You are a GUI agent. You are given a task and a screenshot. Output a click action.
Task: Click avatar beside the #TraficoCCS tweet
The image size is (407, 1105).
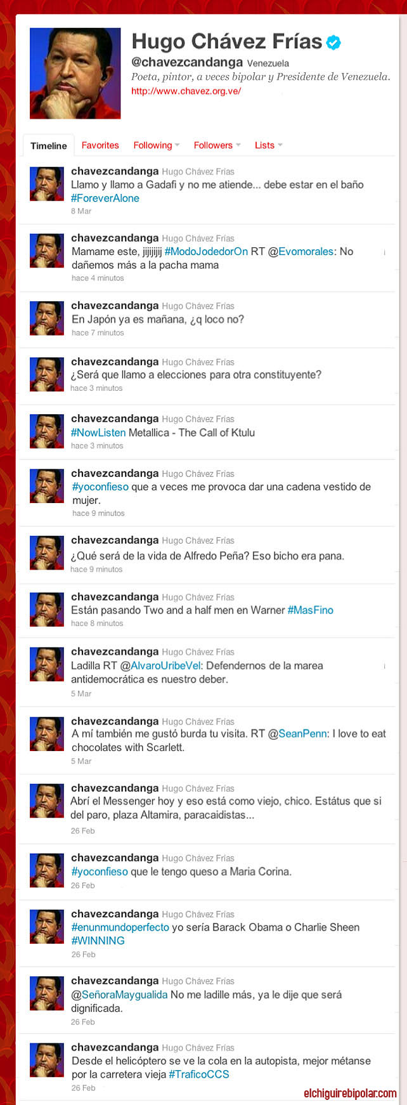pyautogui.click(x=48, y=1060)
